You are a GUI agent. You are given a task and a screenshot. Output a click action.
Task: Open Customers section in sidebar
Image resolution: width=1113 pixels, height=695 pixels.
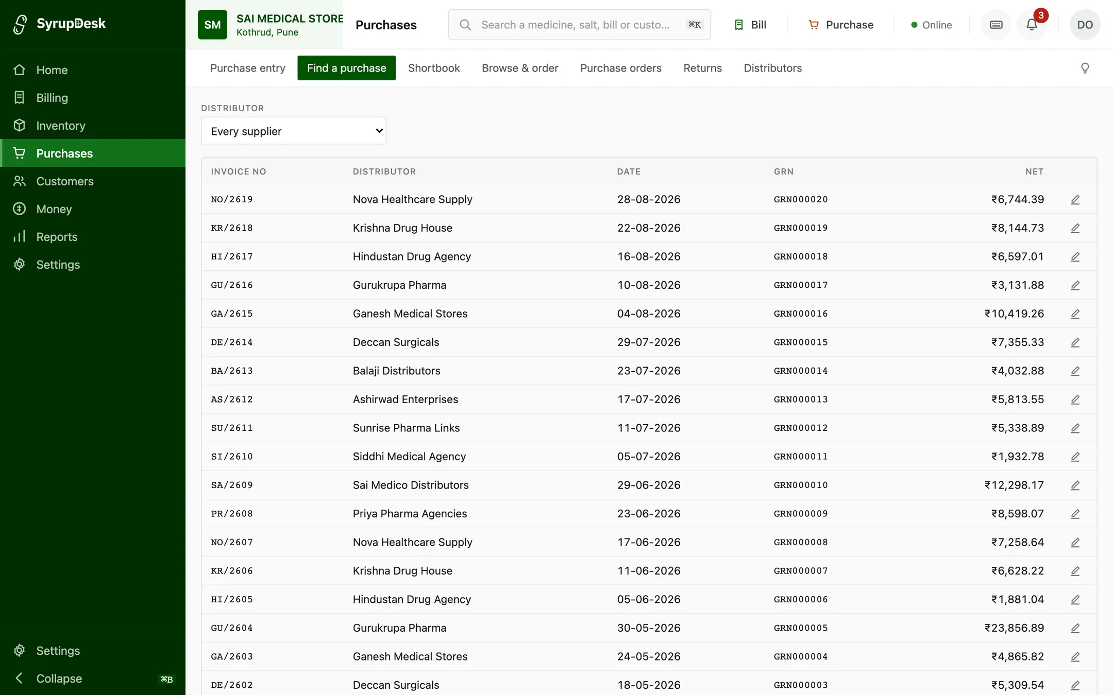pos(93,181)
